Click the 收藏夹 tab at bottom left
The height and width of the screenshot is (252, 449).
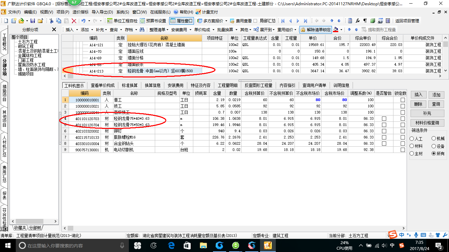pos(20,228)
